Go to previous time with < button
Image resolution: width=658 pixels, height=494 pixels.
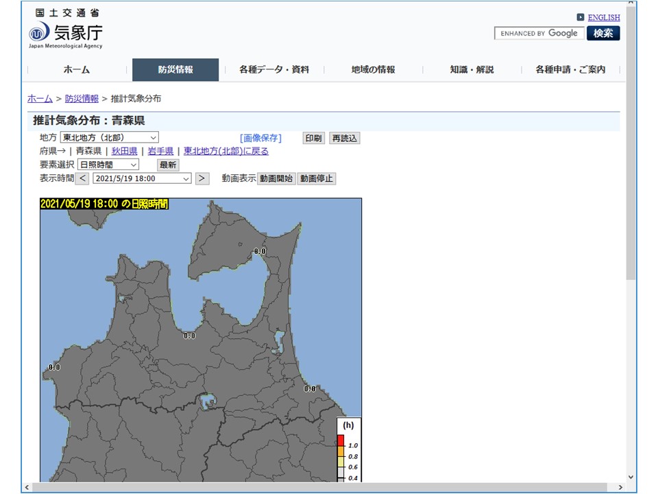click(83, 178)
